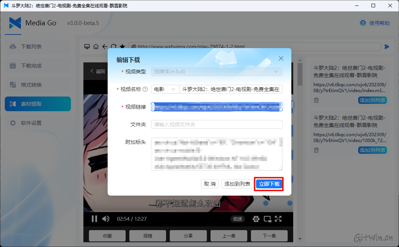Image resolution: width=399 pixels, height=247 pixels.
Task: Navigate back using the back arrow icon
Action: pos(105,47)
